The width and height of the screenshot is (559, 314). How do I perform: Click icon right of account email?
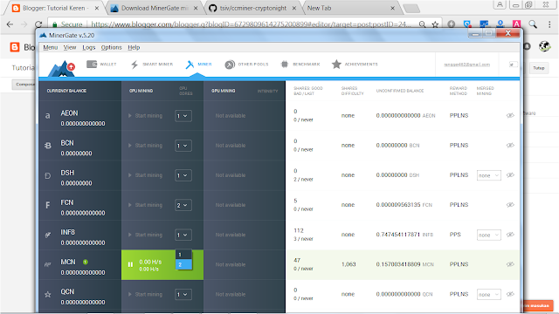(x=513, y=65)
